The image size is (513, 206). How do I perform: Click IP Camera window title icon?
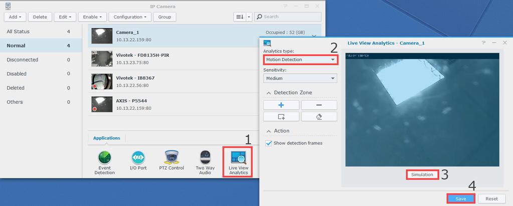tap(8, 6)
